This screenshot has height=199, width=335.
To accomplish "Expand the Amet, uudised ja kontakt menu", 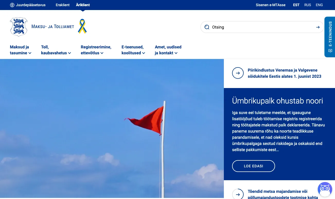I will [168, 50].
